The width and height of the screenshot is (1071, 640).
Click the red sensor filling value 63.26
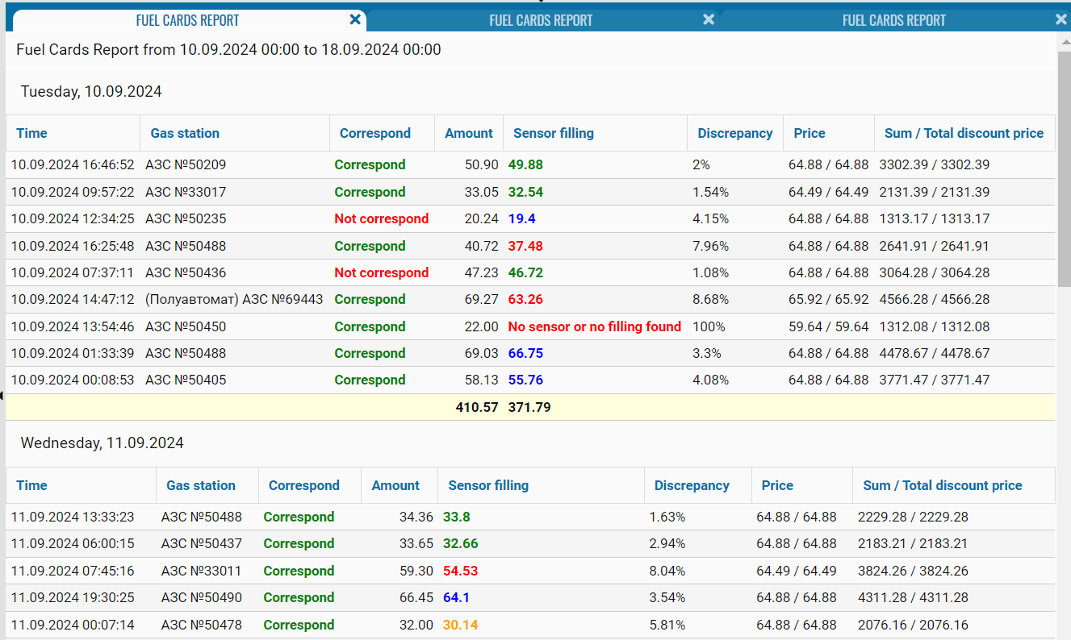click(525, 299)
